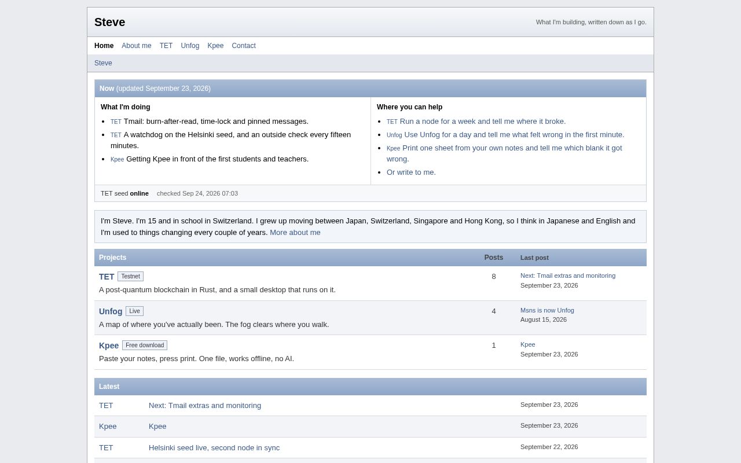Click the Kpee category label in Latest list
741x463 pixels.
[x=108, y=427]
